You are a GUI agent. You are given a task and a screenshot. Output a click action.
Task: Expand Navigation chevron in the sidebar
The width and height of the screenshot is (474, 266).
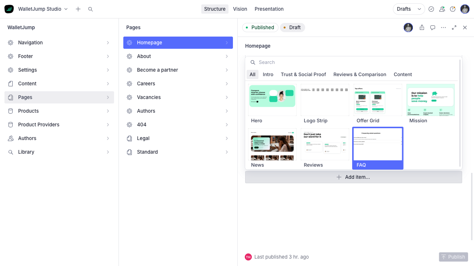108,42
